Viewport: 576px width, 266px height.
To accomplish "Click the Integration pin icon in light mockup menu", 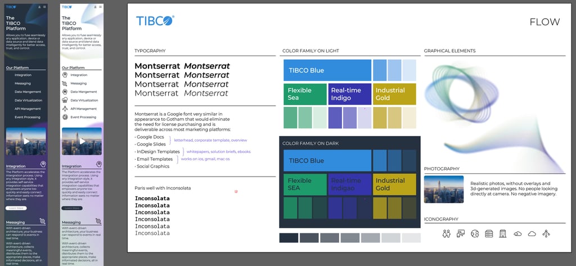I will (65, 75).
